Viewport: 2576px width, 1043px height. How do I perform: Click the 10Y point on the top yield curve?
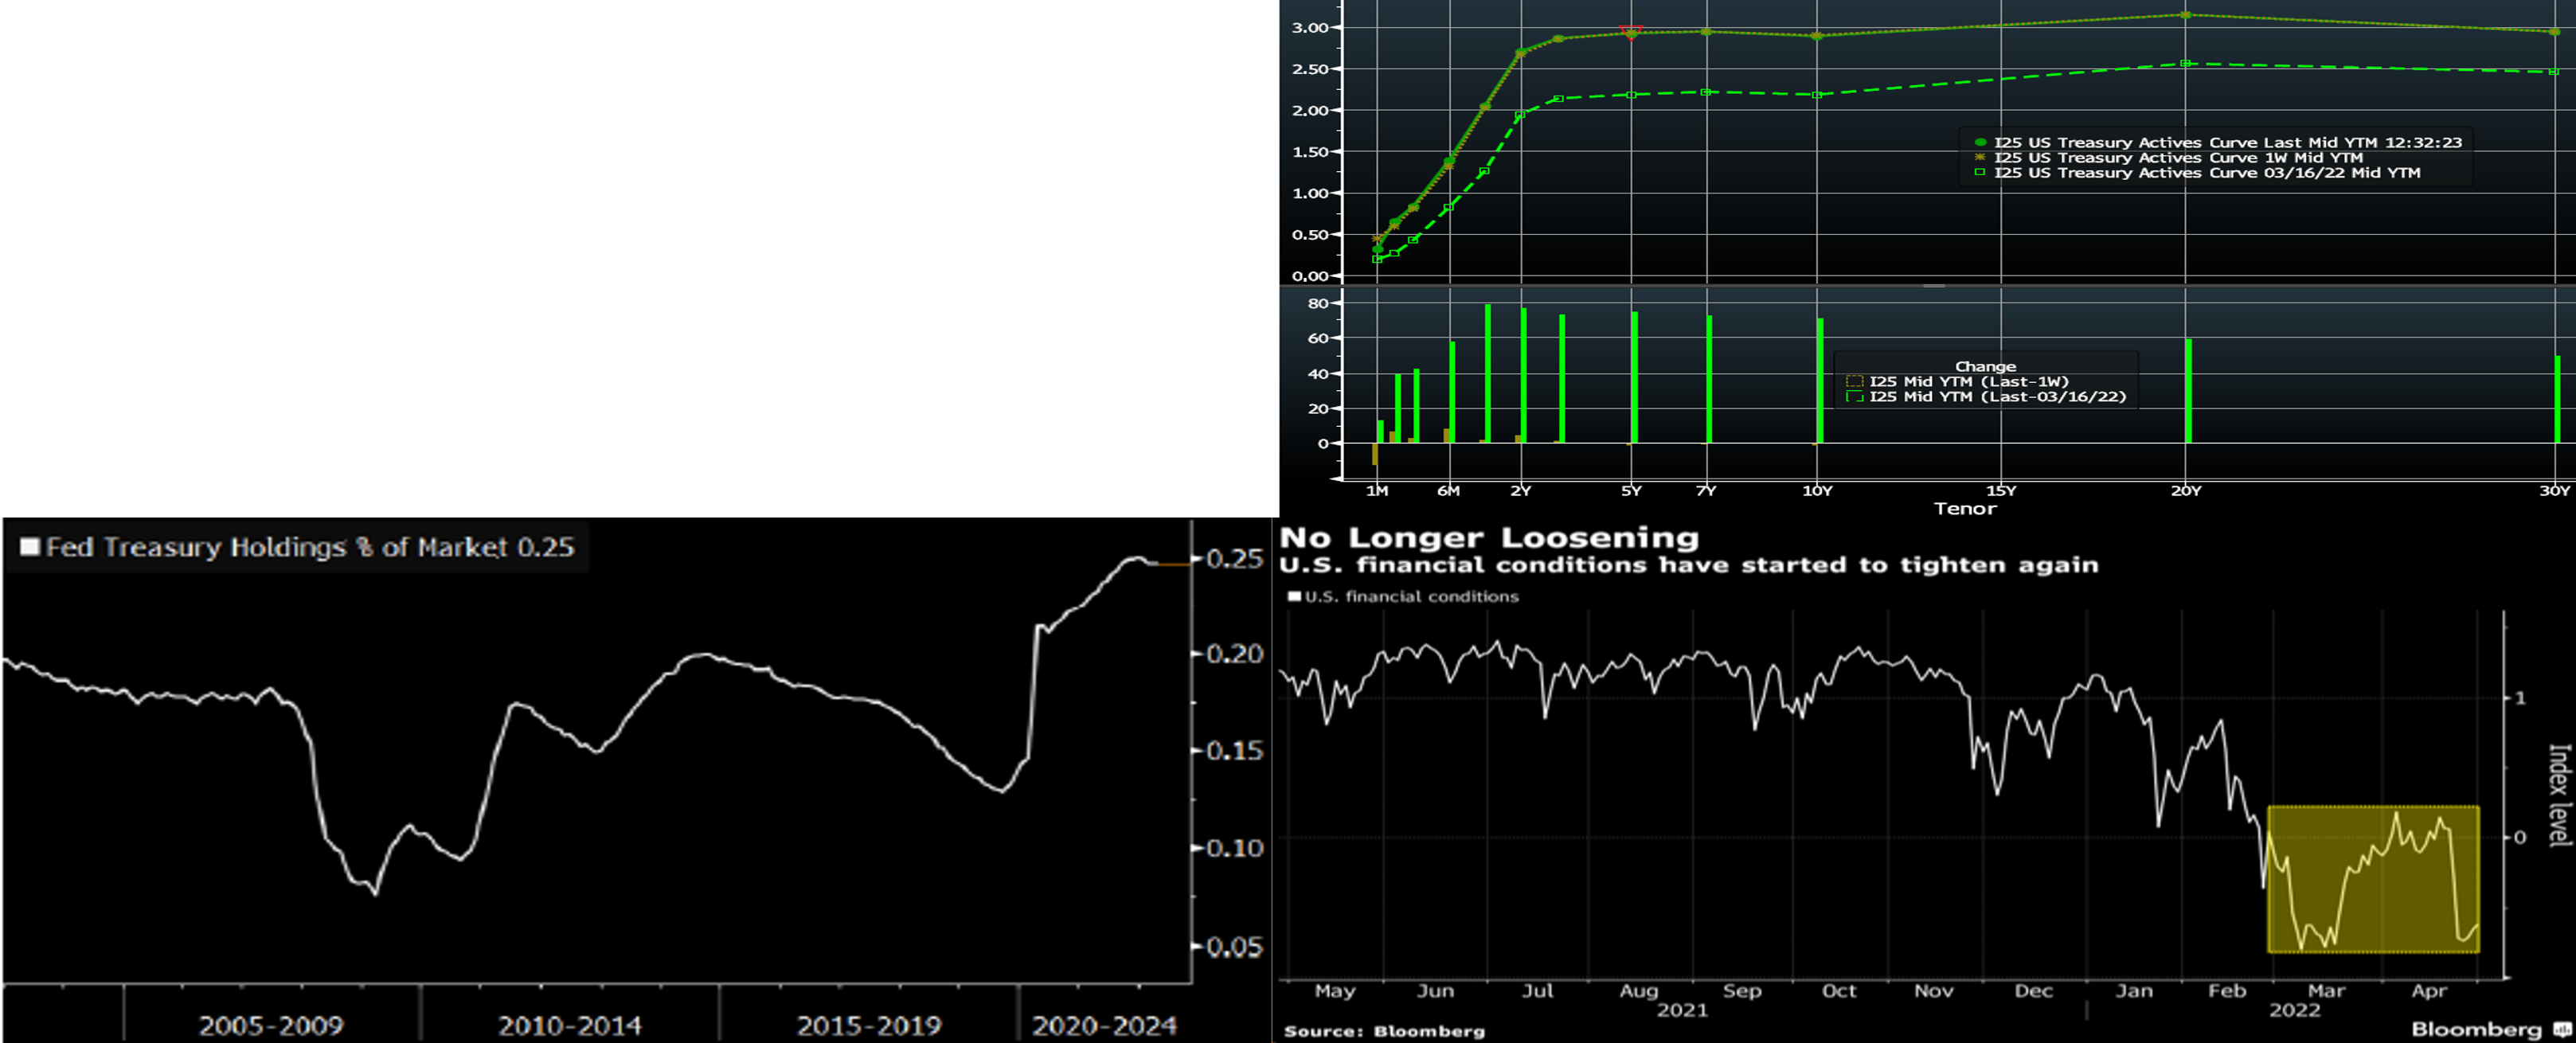tap(1817, 36)
